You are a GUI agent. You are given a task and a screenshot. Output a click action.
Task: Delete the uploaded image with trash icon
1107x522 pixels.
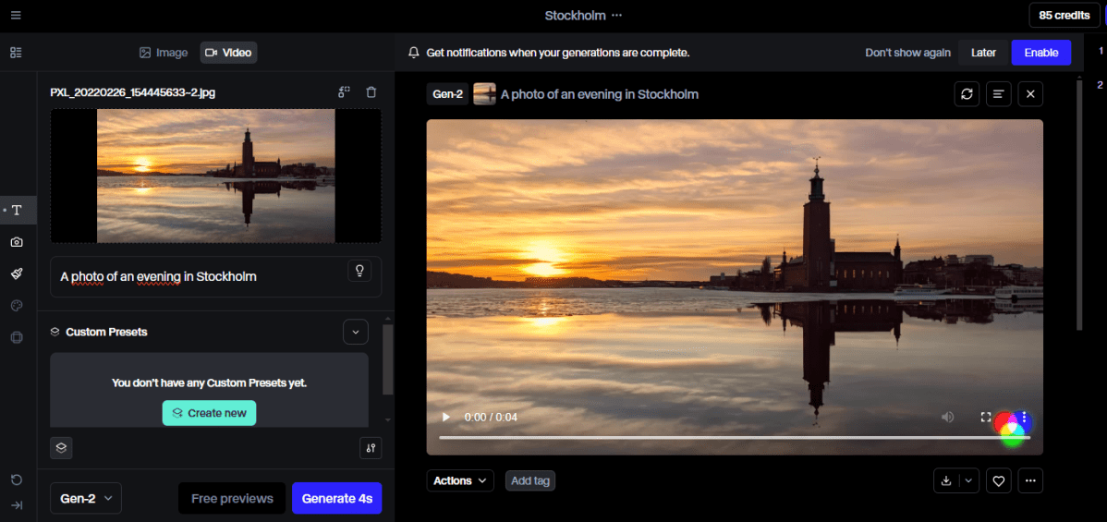(371, 92)
